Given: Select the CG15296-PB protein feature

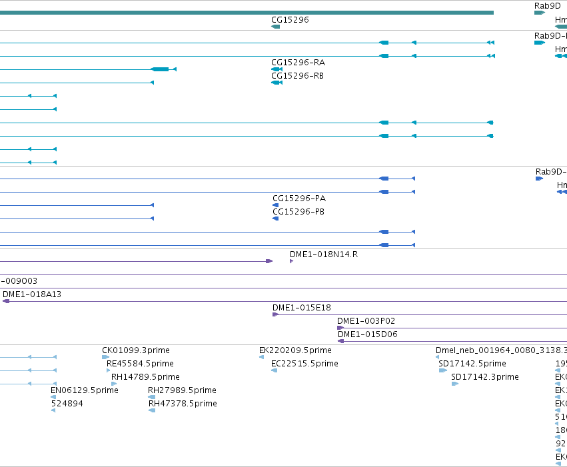Looking at the screenshot, I should [x=276, y=219].
